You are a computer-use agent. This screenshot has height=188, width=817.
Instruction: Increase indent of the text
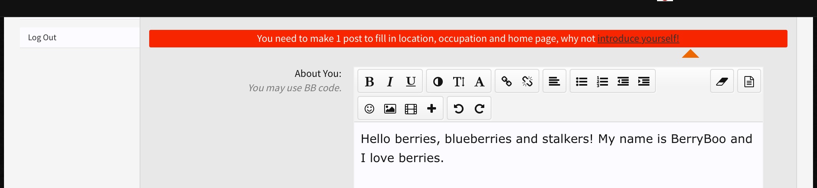tap(644, 81)
